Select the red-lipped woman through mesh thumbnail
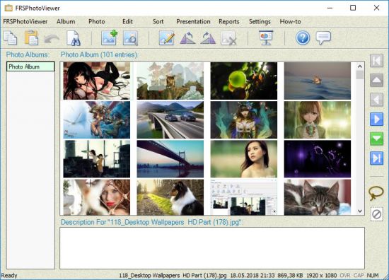The image size is (389, 280). (96, 197)
